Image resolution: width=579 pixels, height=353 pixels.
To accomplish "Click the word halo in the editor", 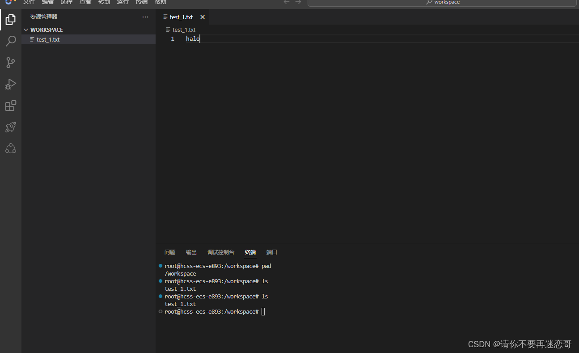I will (193, 39).
